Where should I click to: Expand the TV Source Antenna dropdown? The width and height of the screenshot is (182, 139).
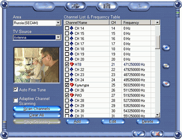click(37, 37)
